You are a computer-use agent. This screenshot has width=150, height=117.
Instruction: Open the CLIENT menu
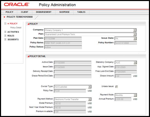(25, 12)
